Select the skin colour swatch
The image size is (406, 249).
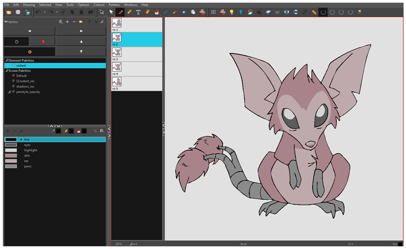[11, 155]
